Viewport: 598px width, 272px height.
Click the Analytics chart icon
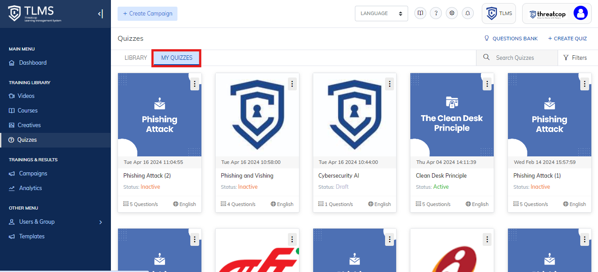(12, 188)
